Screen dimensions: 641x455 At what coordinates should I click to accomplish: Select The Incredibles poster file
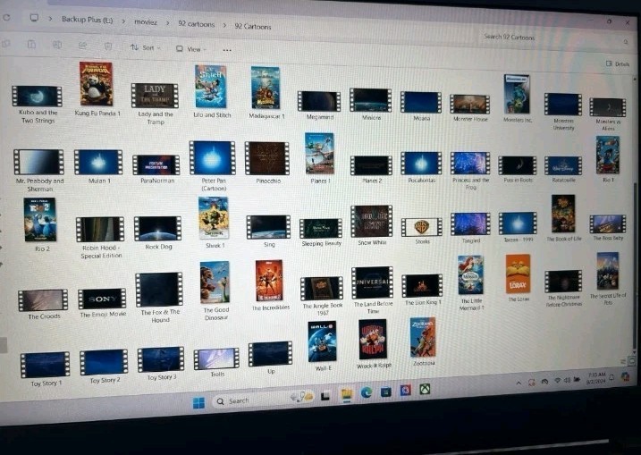[269, 281]
